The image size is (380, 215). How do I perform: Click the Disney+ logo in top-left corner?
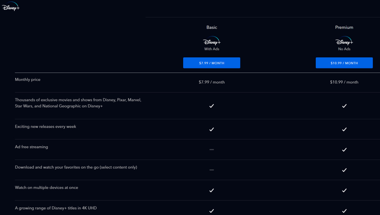click(x=11, y=6)
